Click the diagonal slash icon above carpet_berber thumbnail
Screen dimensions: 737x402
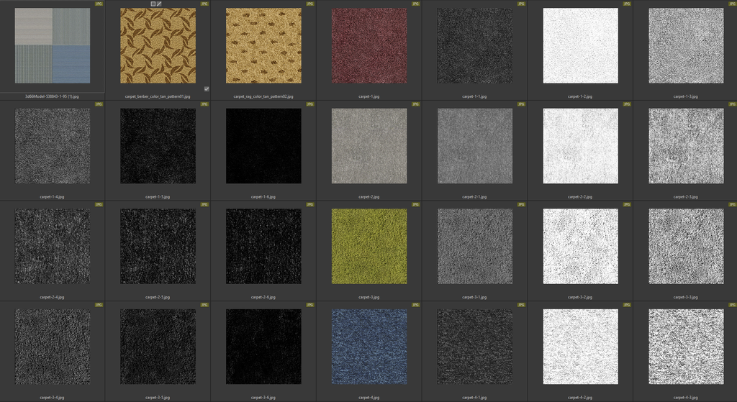[159, 4]
